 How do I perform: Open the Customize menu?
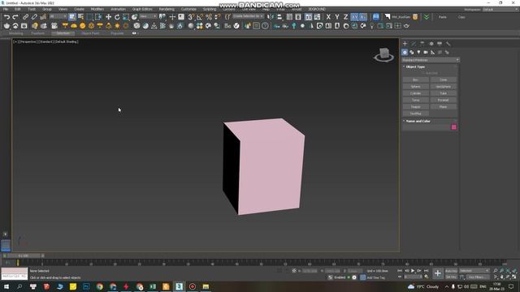coord(188,9)
